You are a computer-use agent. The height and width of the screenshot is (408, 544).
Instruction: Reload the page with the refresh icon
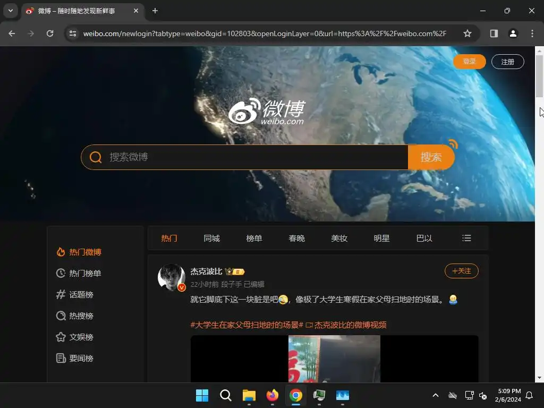tap(50, 33)
